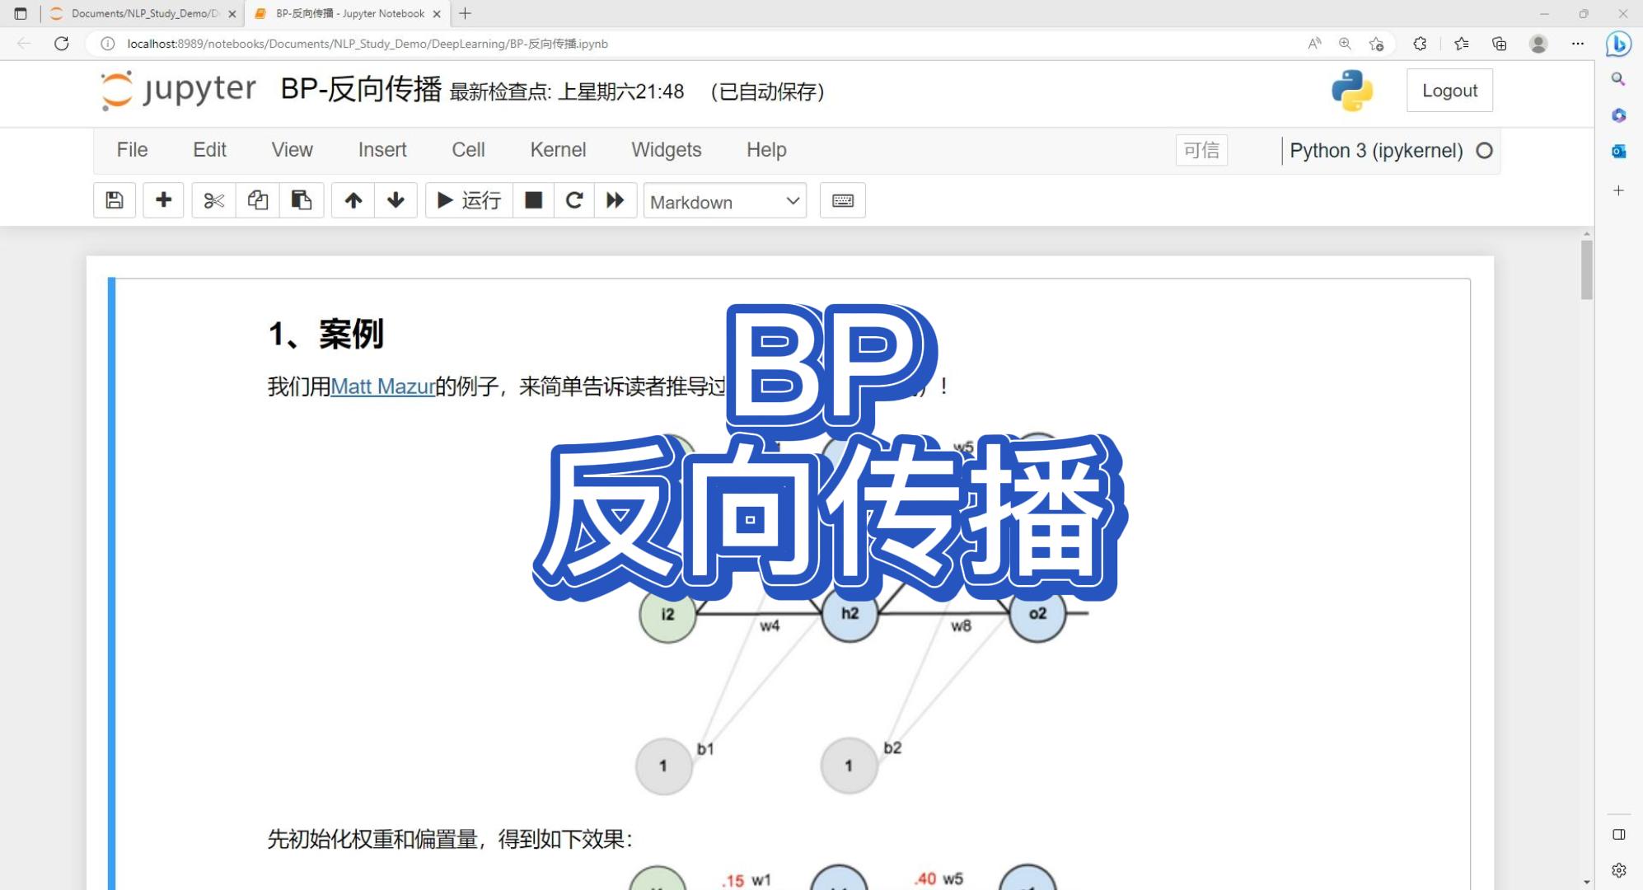The height and width of the screenshot is (890, 1643).
Task: Cut selected cells with the scissors icon
Action: 213,200
